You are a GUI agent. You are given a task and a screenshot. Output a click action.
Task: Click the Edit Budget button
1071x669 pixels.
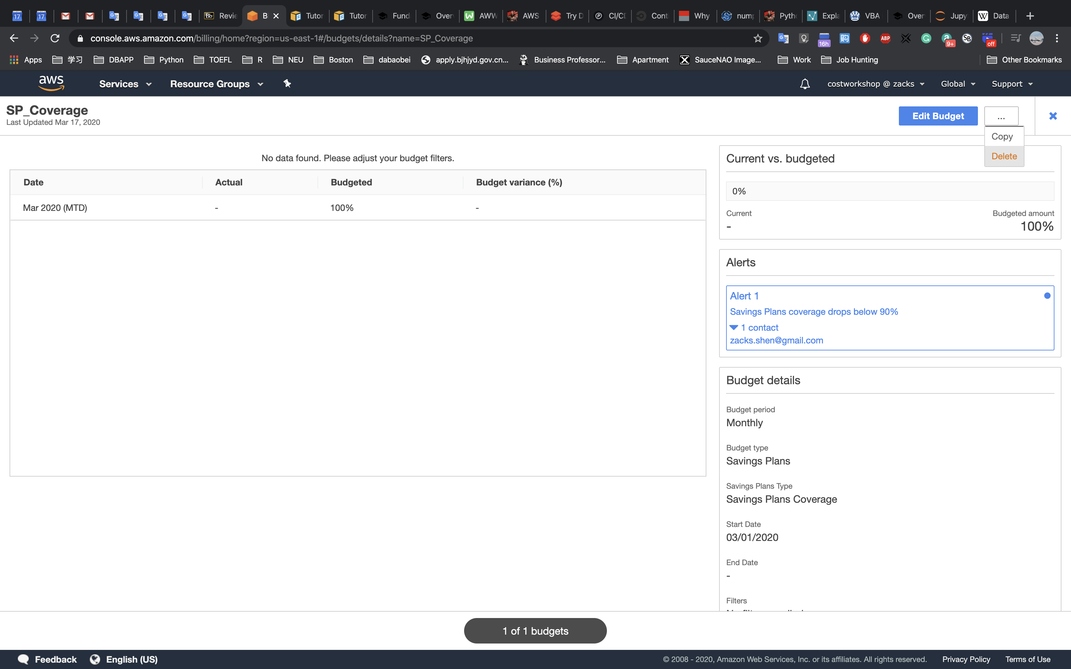[938, 116]
